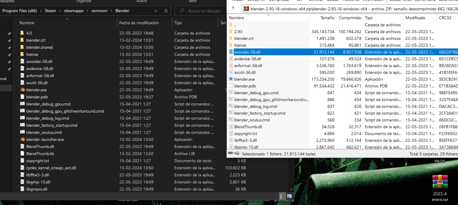This screenshot has width=458, height=205.
Task: Click the blender_oculus.cmd icon in Explorer
Action: click(x=22, y=132)
